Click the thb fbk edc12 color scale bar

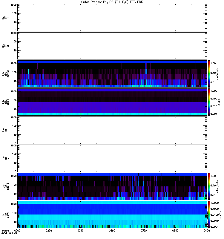(209, 74)
